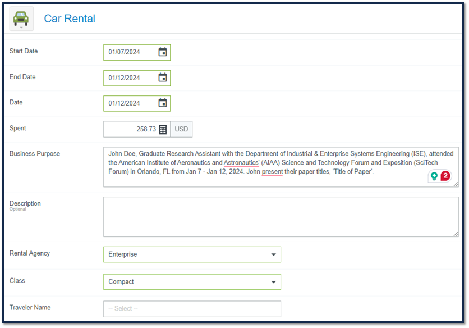
Task: Click the underlined word present
Action: tap(272, 172)
